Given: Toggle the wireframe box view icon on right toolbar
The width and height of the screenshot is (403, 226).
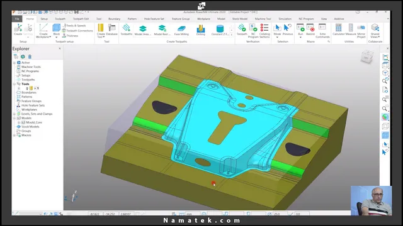Looking at the screenshot, I should pyautogui.click(x=385, y=126).
